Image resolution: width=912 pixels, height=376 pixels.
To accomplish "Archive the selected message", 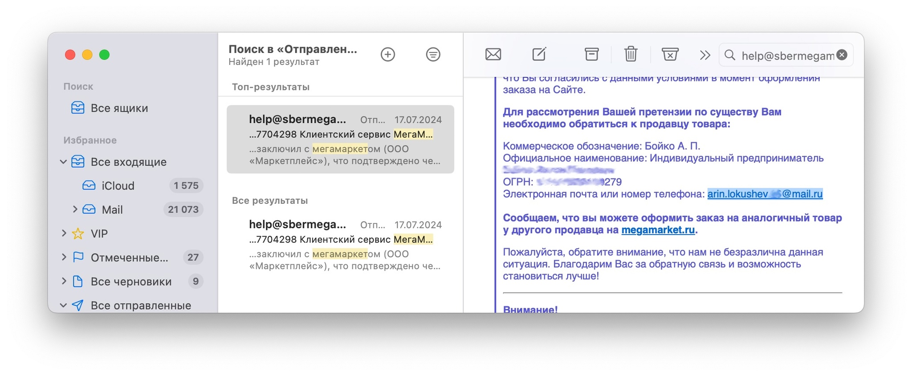I will pyautogui.click(x=591, y=54).
